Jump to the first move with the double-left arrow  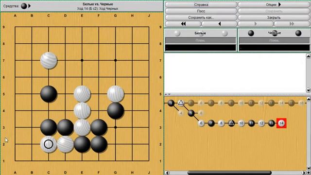pos(183,24)
